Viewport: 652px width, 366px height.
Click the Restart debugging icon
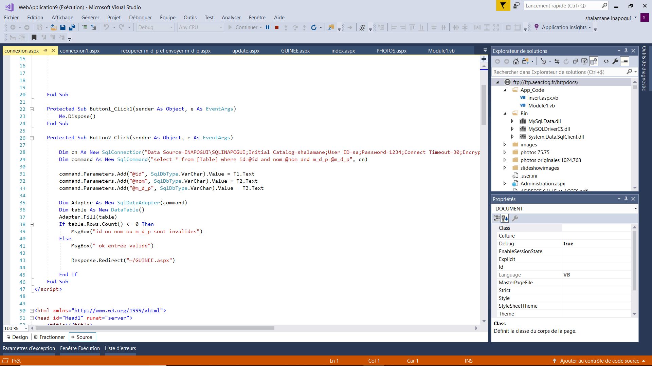click(x=313, y=27)
